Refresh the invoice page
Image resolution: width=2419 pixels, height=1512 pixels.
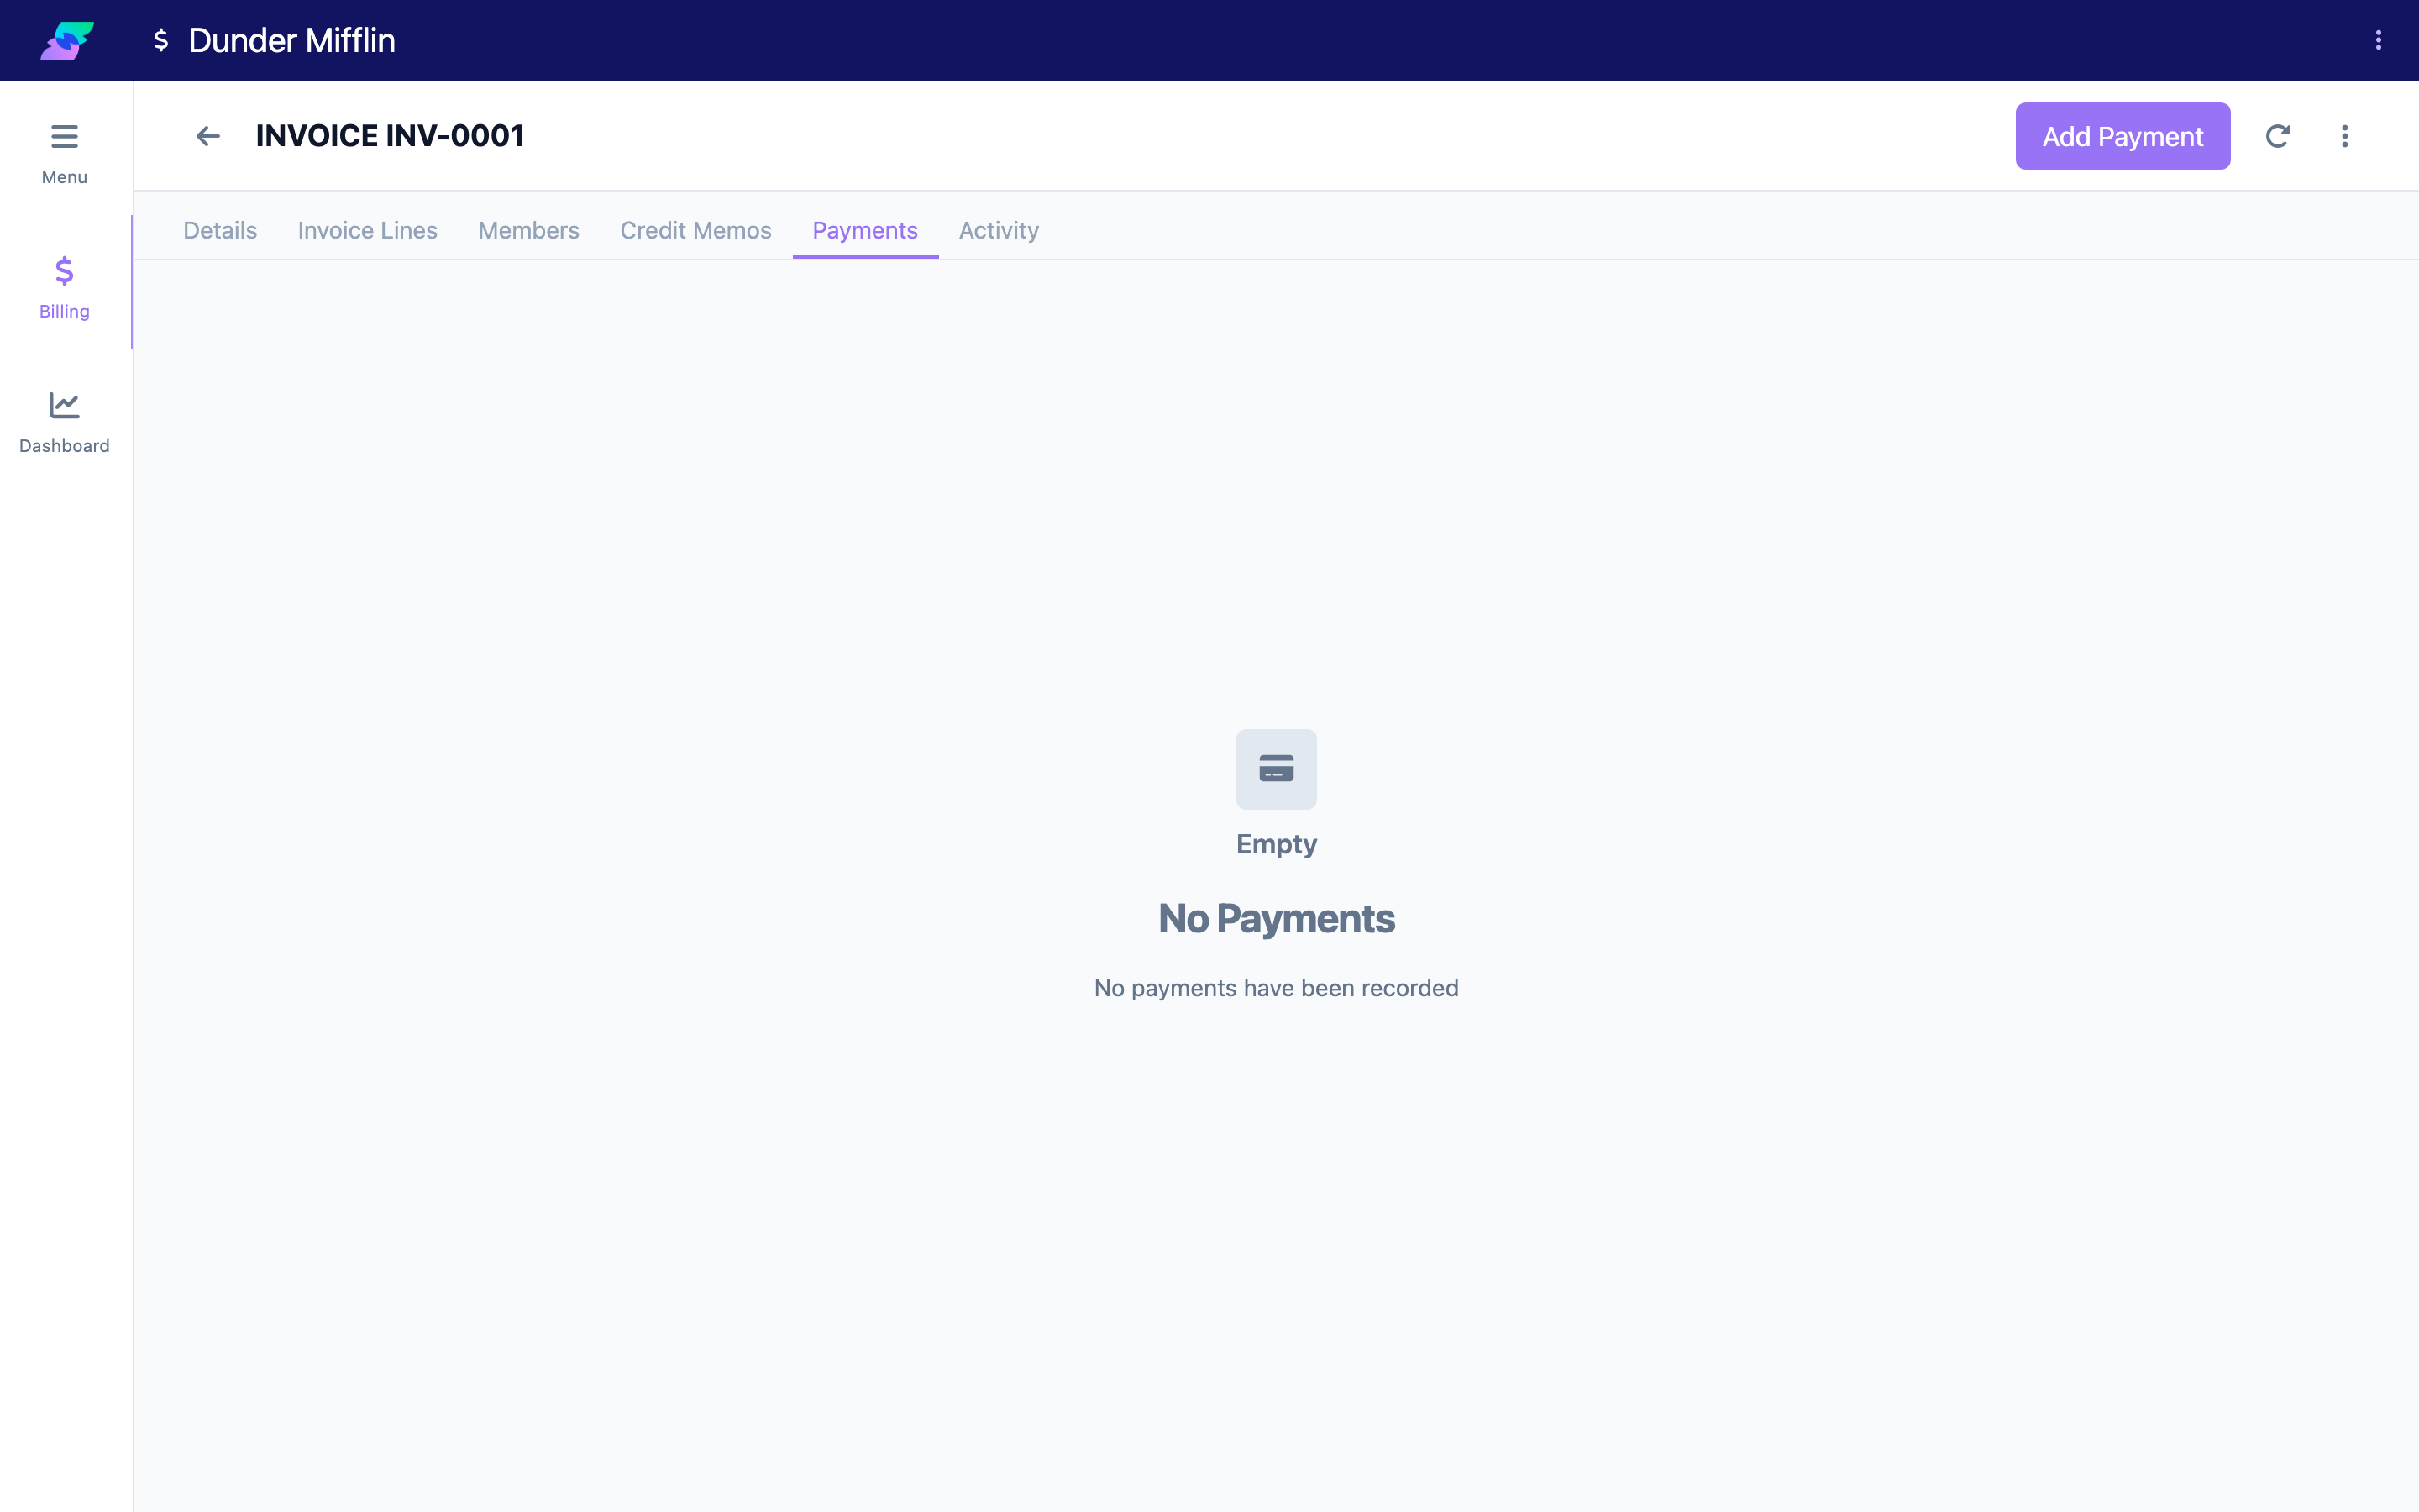pyautogui.click(x=2277, y=136)
